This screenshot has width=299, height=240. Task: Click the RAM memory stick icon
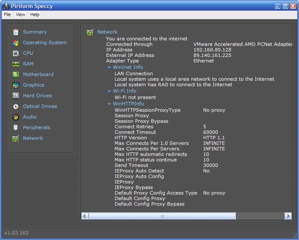click(16, 64)
